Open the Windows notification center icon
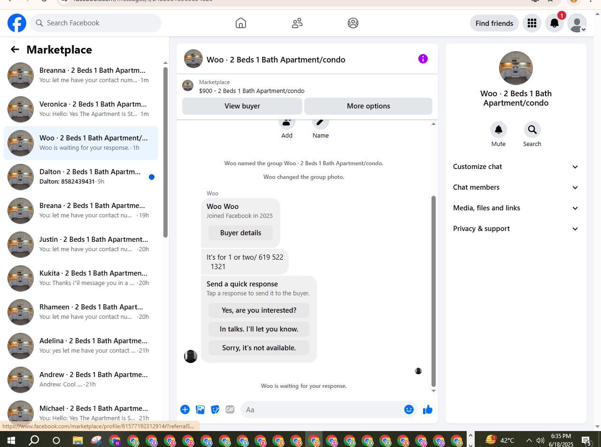The image size is (601, 447). [x=586, y=440]
